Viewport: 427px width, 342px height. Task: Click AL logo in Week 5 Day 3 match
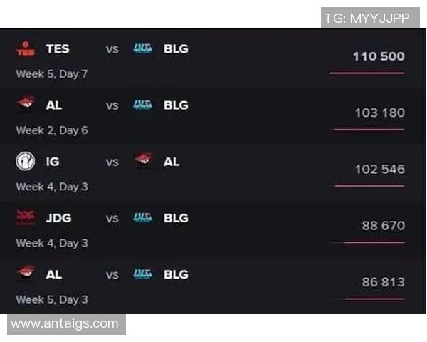click(x=26, y=274)
